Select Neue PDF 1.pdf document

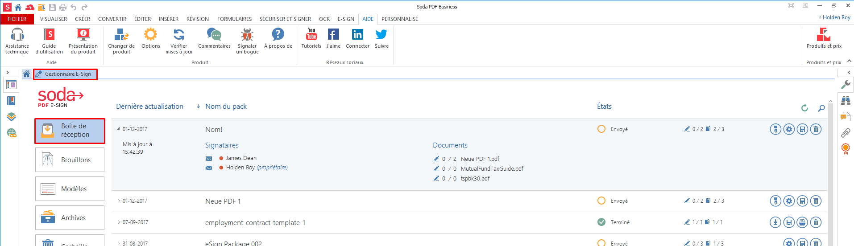click(480, 159)
